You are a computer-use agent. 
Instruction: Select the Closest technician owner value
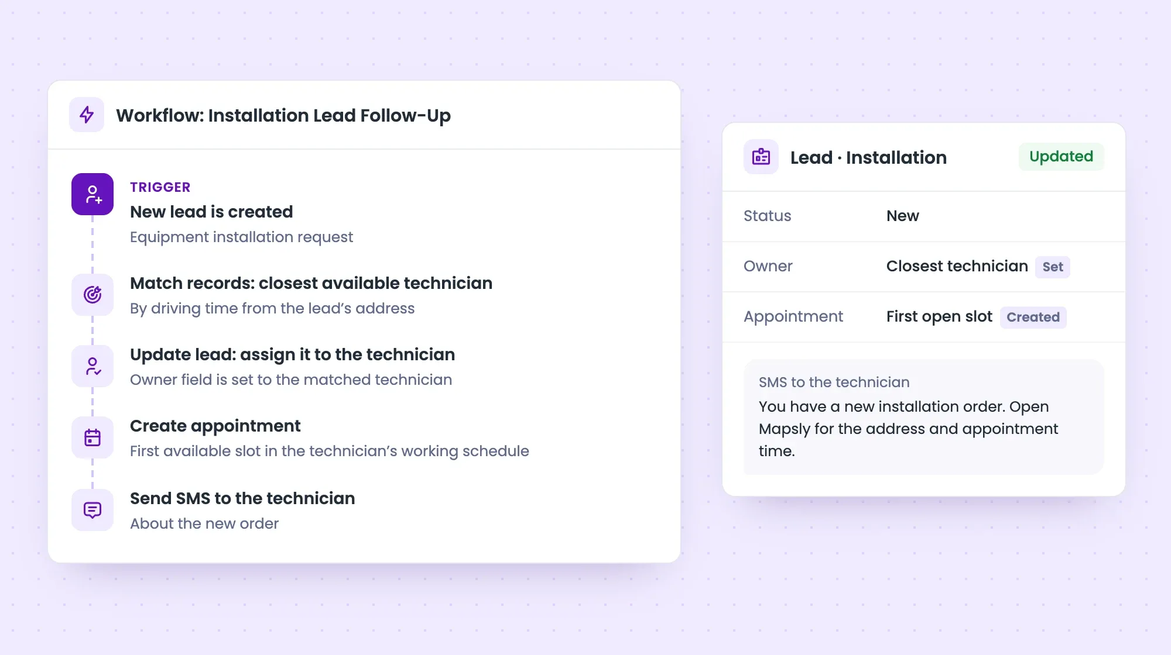pos(957,266)
